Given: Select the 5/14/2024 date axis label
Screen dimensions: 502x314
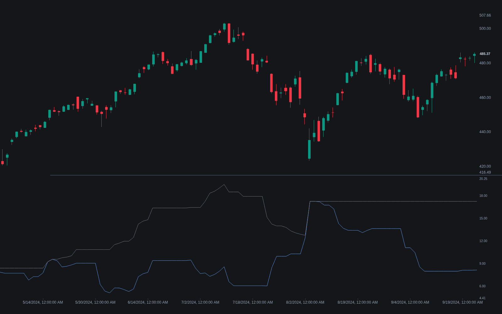Looking at the screenshot, I should pyautogui.click(x=43, y=302).
